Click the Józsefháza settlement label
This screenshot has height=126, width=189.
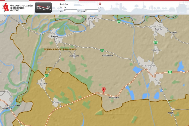pyautogui.click(x=114, y=97)
